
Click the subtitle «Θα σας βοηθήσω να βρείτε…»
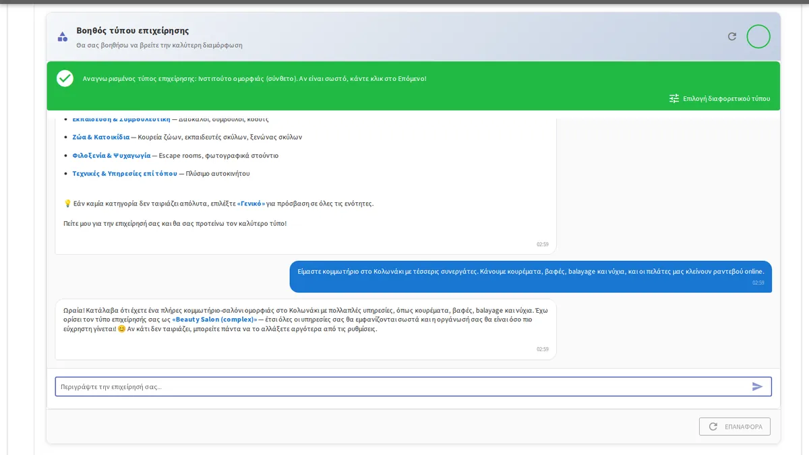tap(159, 45)
